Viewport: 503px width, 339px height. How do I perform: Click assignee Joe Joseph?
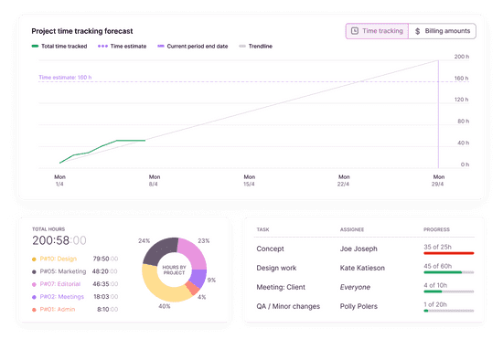pyautogui.click(x=359, y=249)
